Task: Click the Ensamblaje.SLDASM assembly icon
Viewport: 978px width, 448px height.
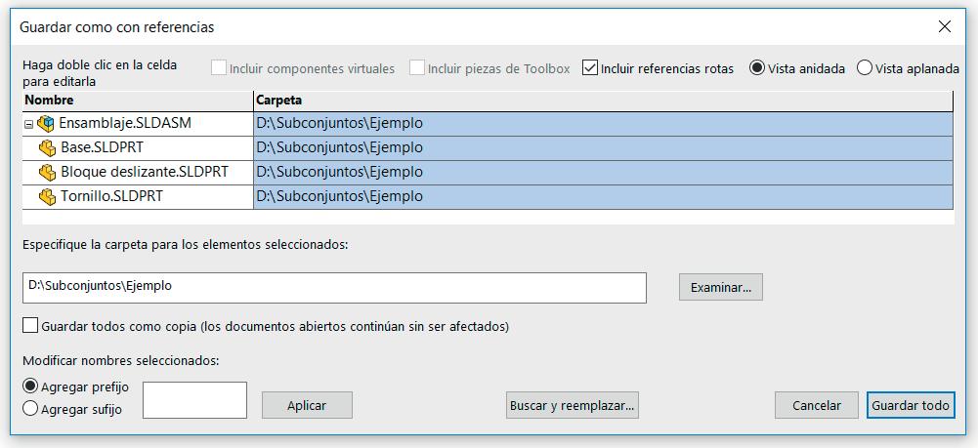Action: coord(46,124)
